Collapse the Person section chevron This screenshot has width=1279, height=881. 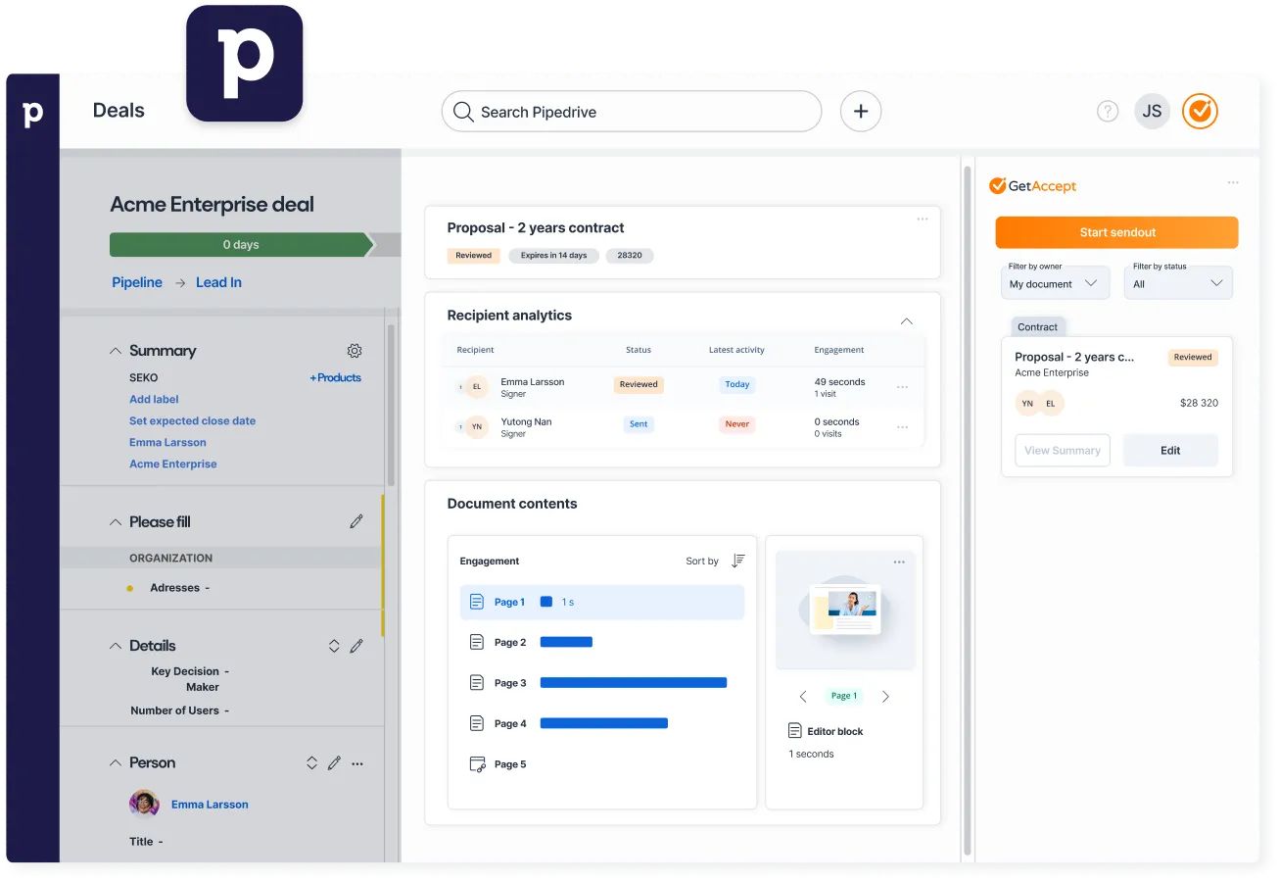pyautogui.click(x=116, y=762)
